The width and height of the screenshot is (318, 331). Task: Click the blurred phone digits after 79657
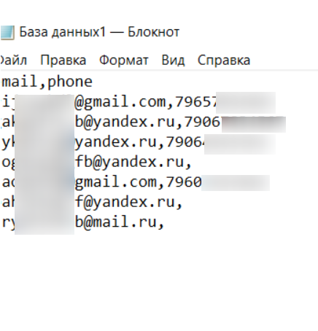(246, 103)
